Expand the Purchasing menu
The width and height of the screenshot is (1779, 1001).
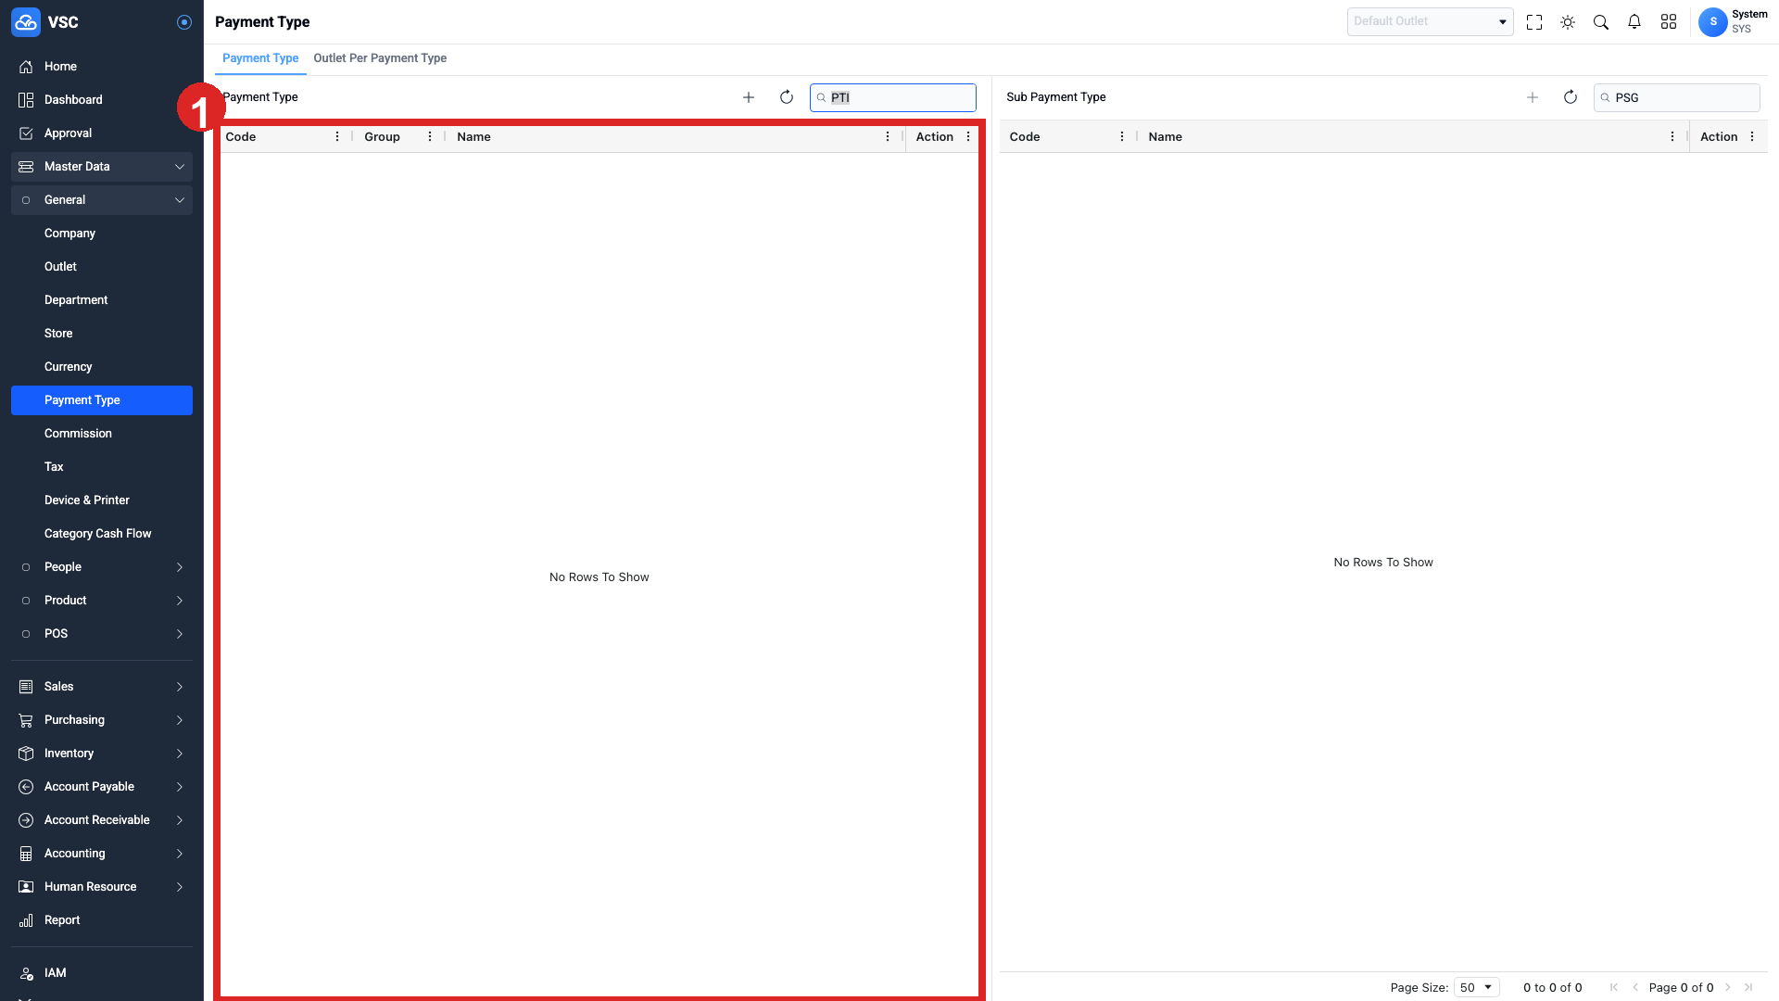click(102, 720)
